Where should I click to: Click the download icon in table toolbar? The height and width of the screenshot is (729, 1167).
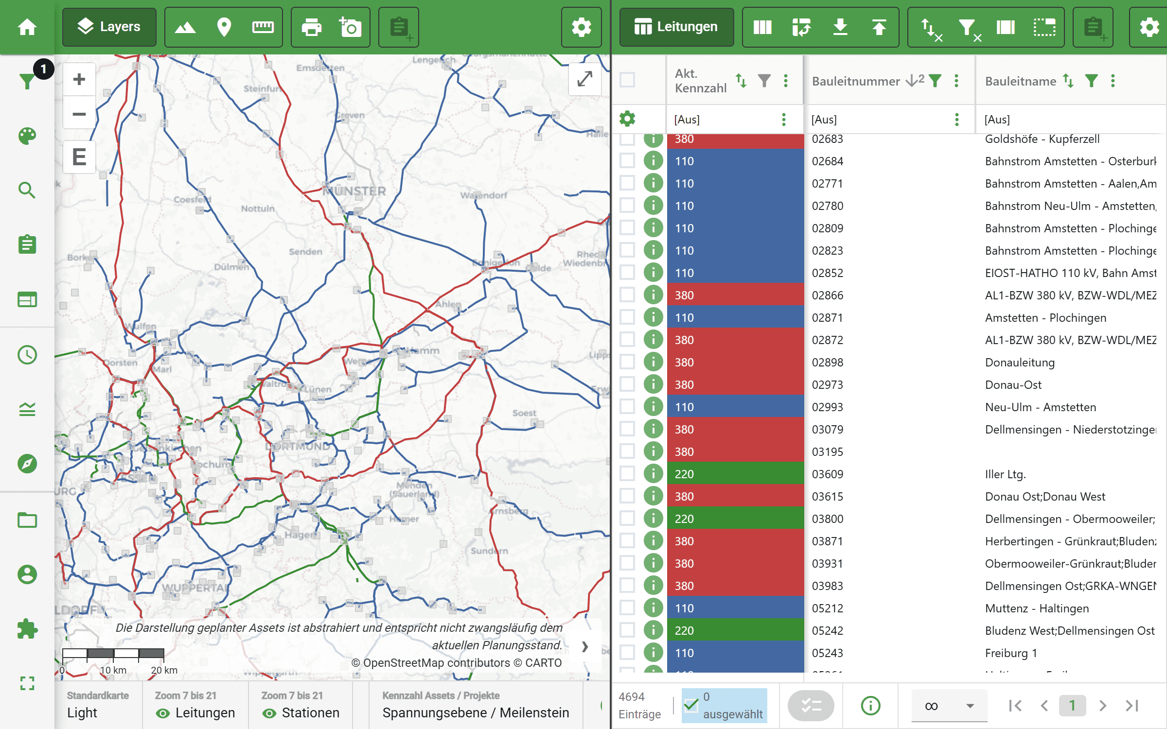point(840,27)
